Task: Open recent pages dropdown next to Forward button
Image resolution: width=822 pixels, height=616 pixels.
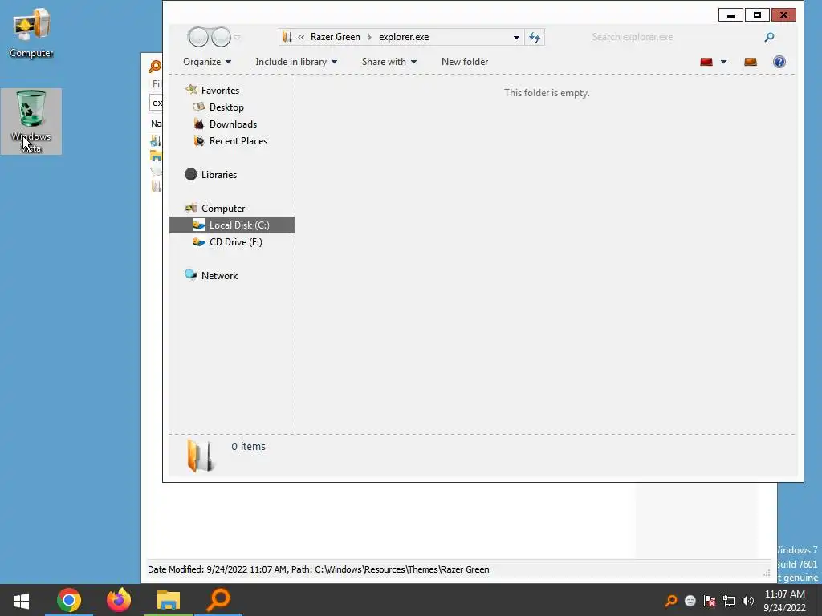Action: pos(237,37)
